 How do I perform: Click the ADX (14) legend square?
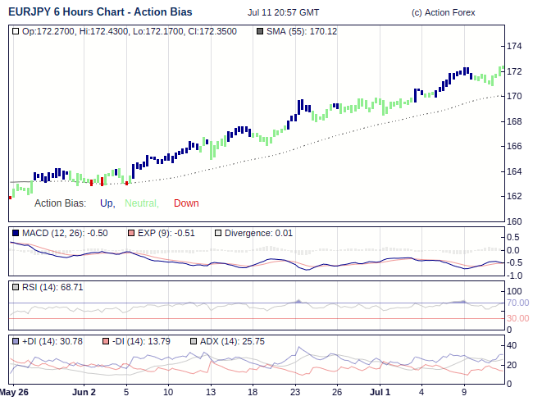(x=194, y=340)
